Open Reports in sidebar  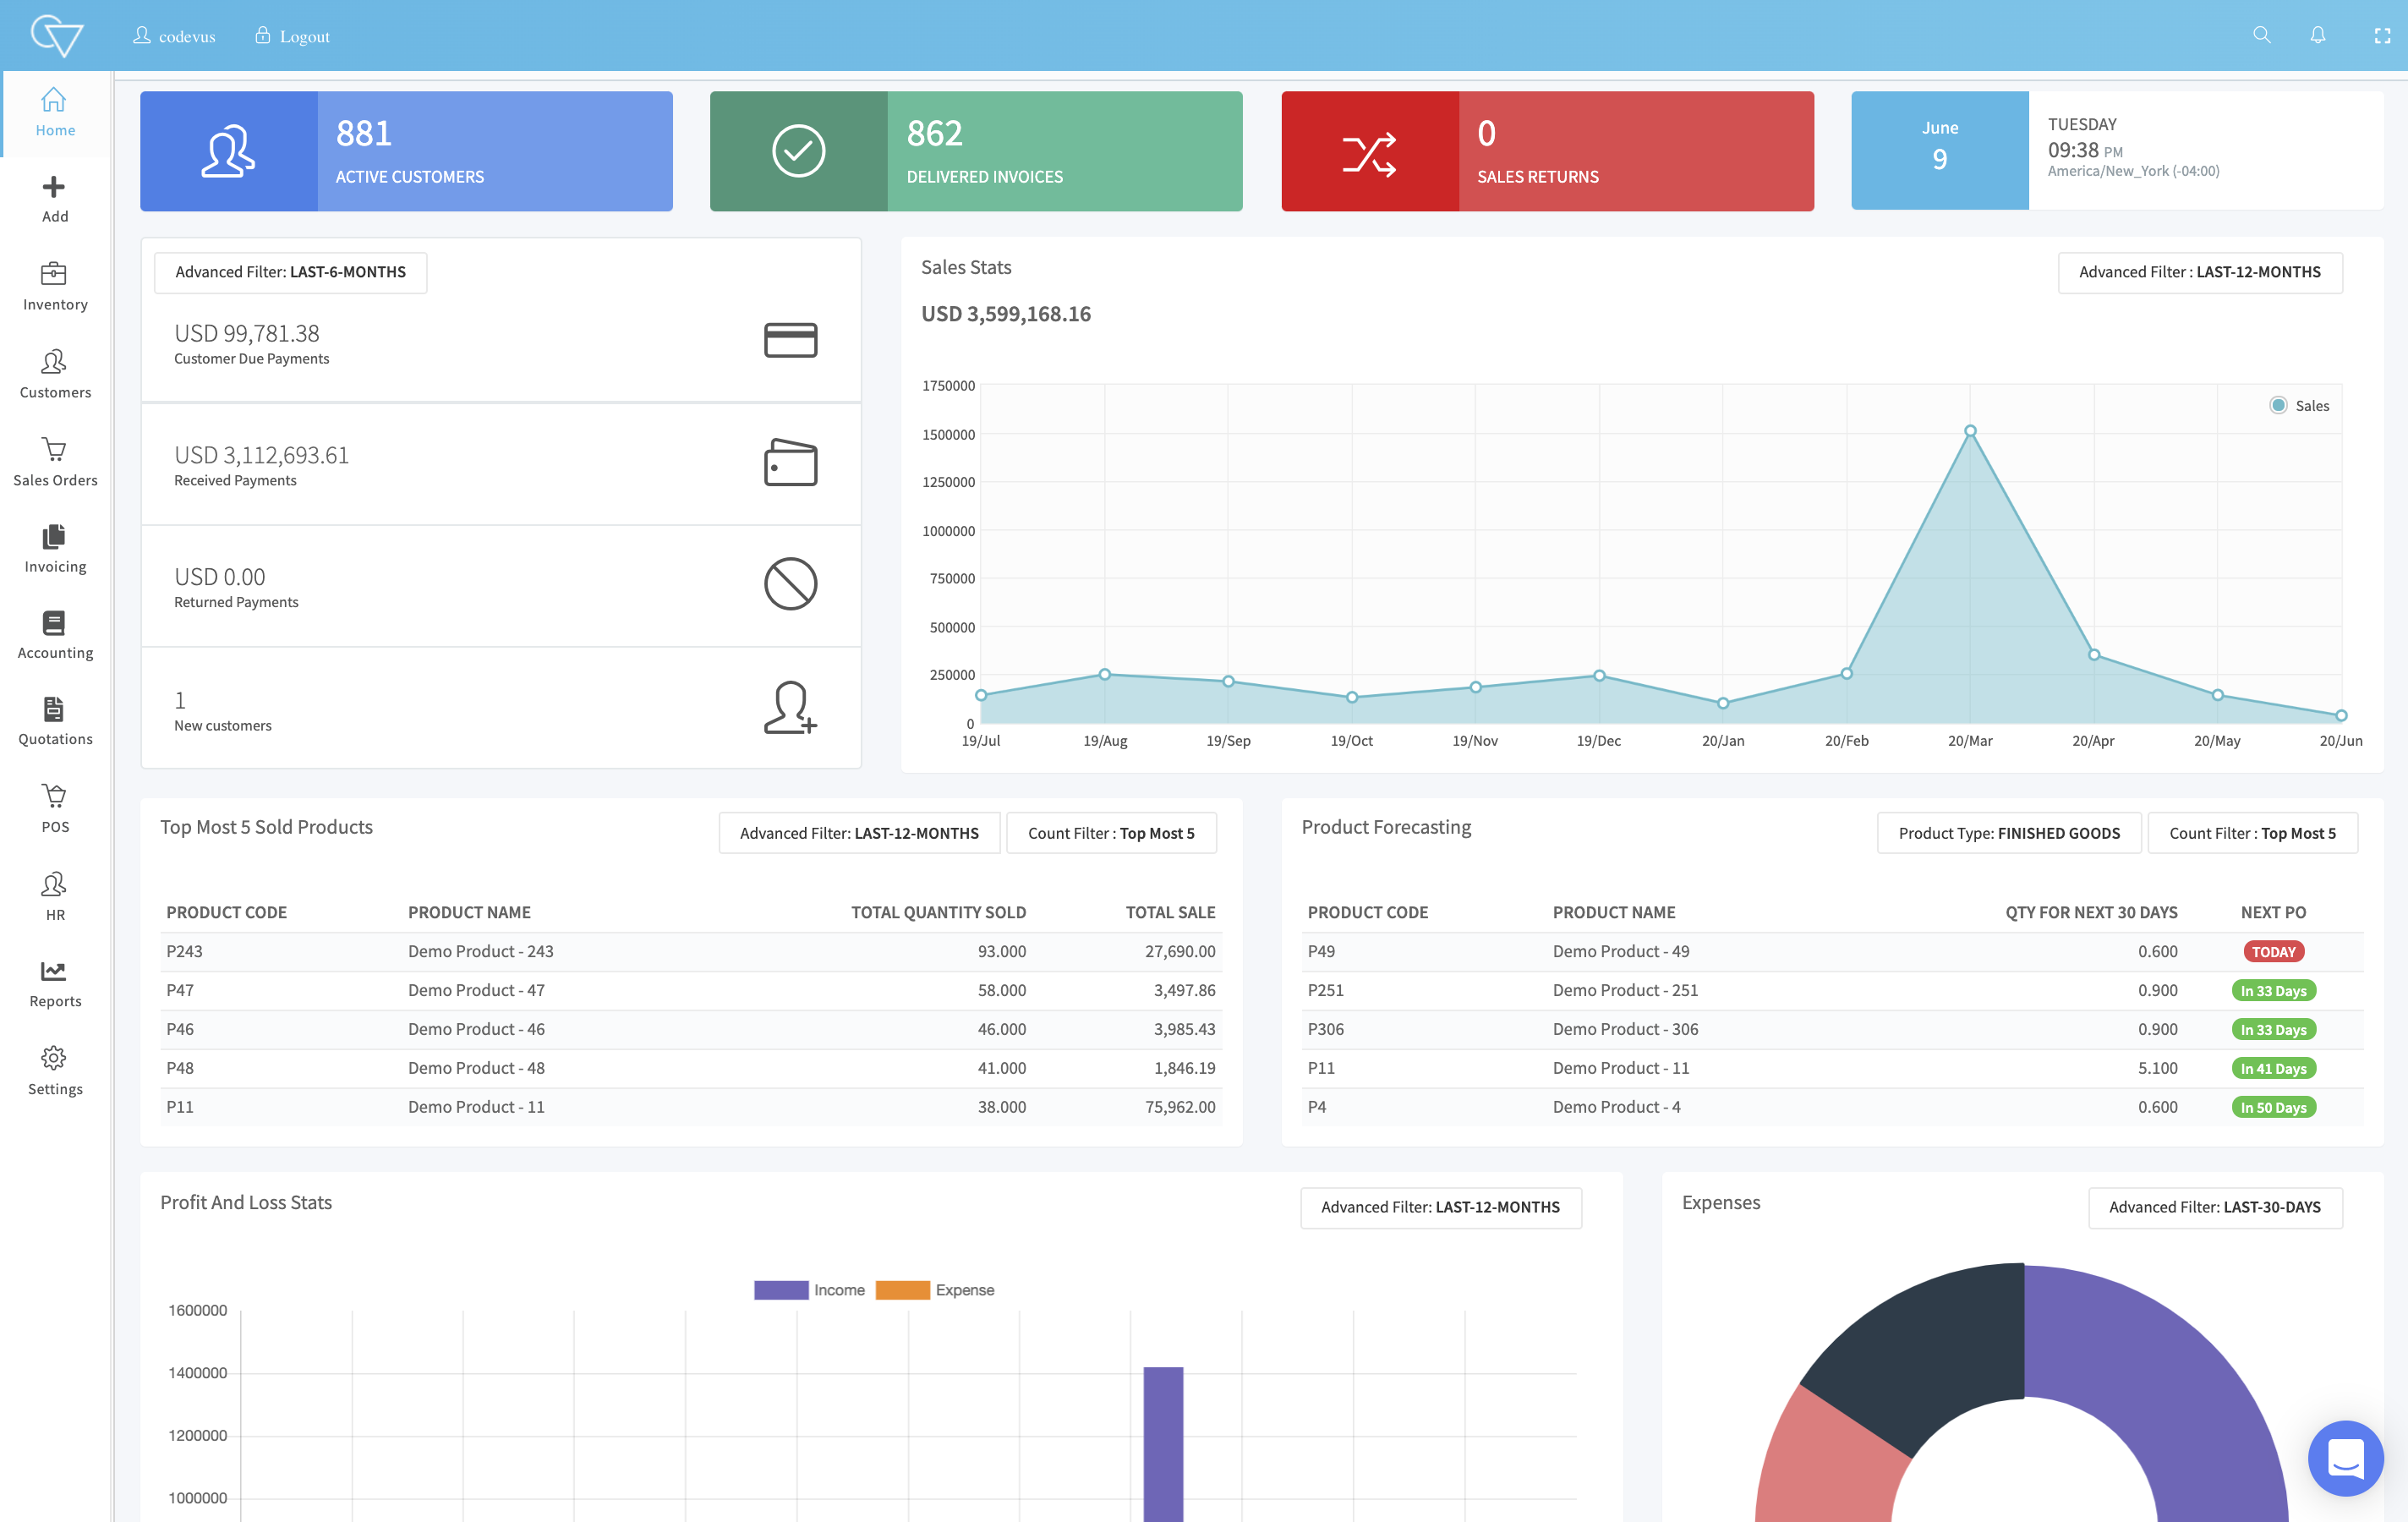[x=55, y=984]
